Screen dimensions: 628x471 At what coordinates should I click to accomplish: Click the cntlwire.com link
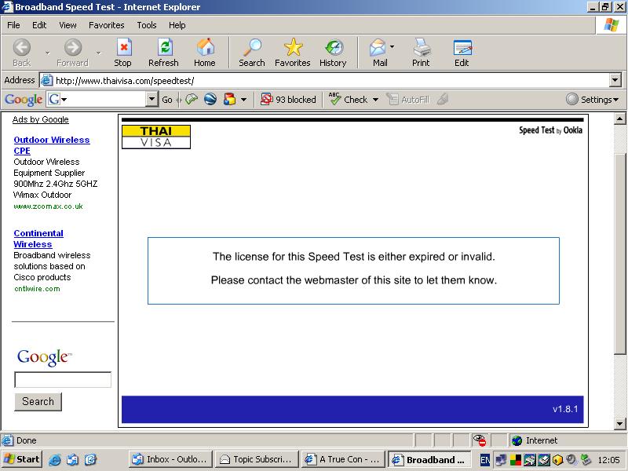[x=37, y=289]
